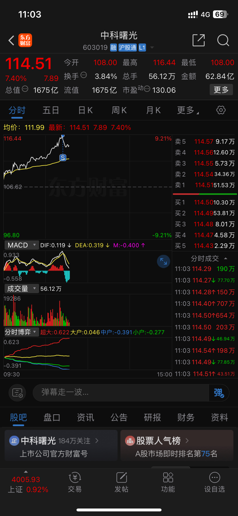
Task: Tap info icon beside 换手
Action: (x=84, y=75)
